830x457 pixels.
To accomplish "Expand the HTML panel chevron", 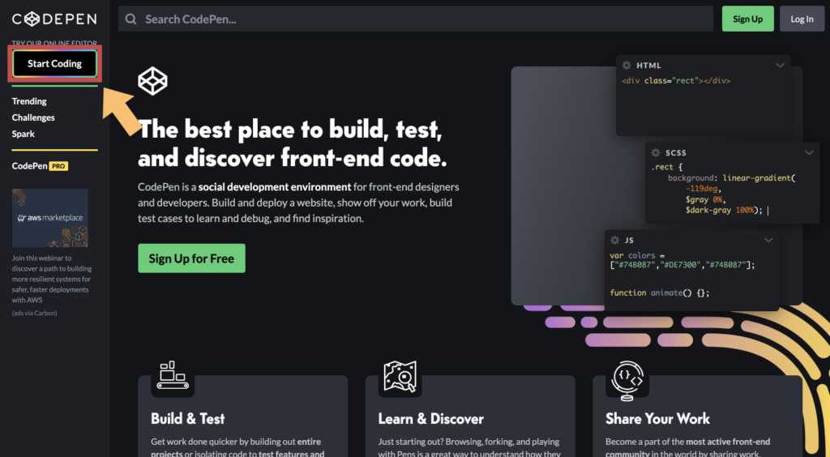I will (x=780, y=65).
